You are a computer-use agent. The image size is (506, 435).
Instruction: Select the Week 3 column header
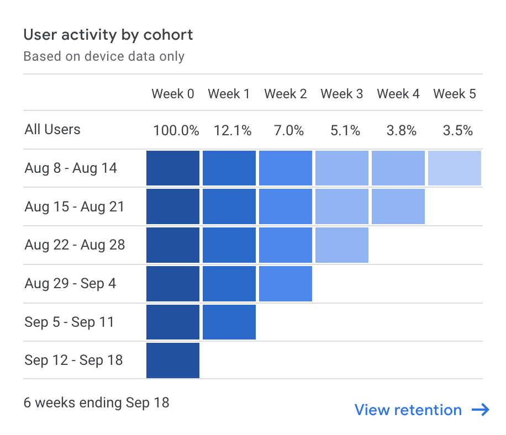coord(341,94)
